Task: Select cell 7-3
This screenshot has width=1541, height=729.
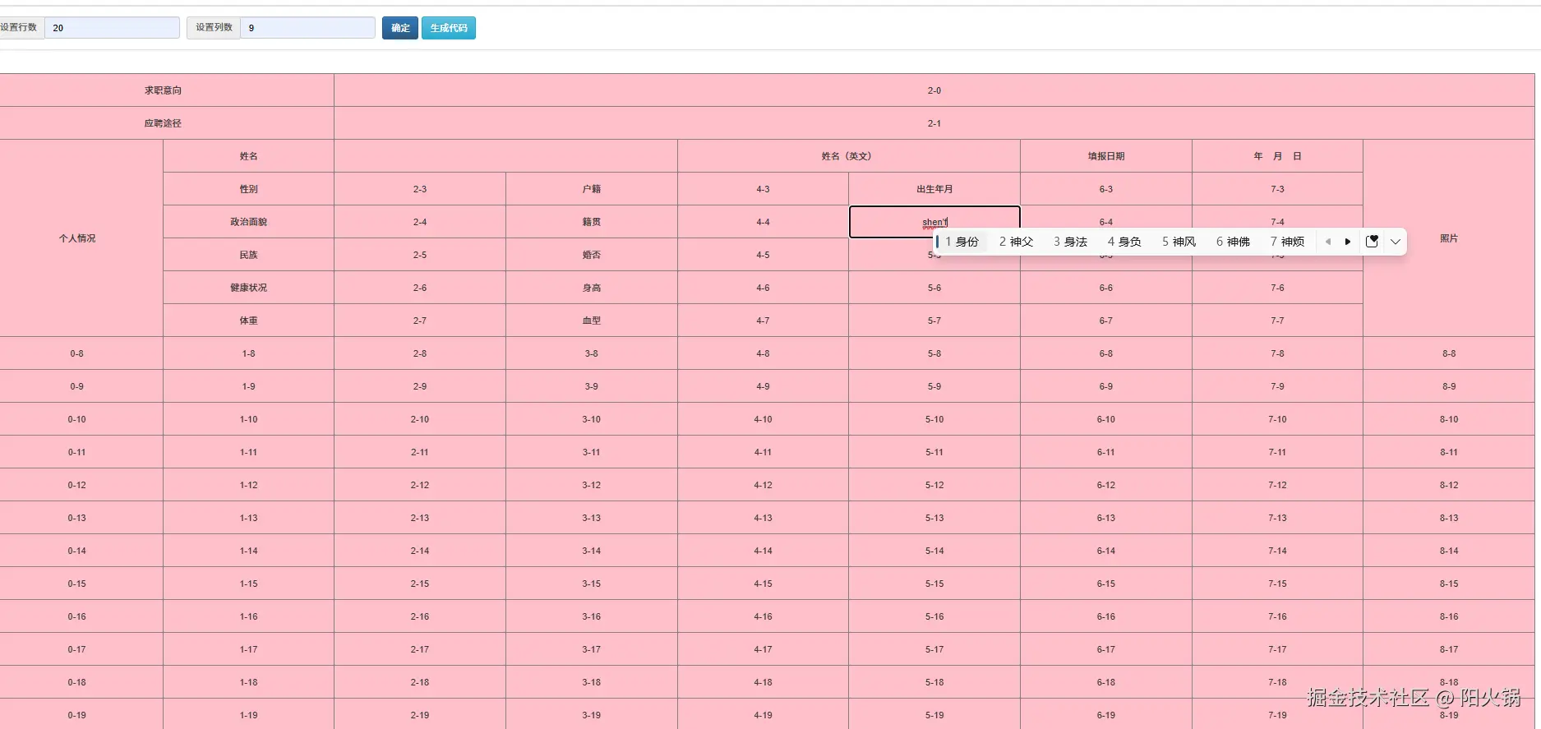Action: [x=1277, y=189]
